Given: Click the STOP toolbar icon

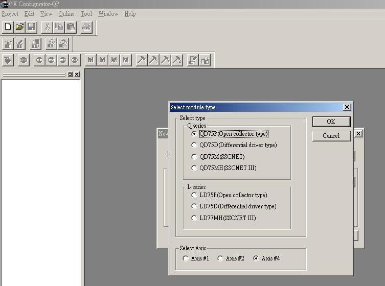Looking at the screenshot, I should 24,60.
